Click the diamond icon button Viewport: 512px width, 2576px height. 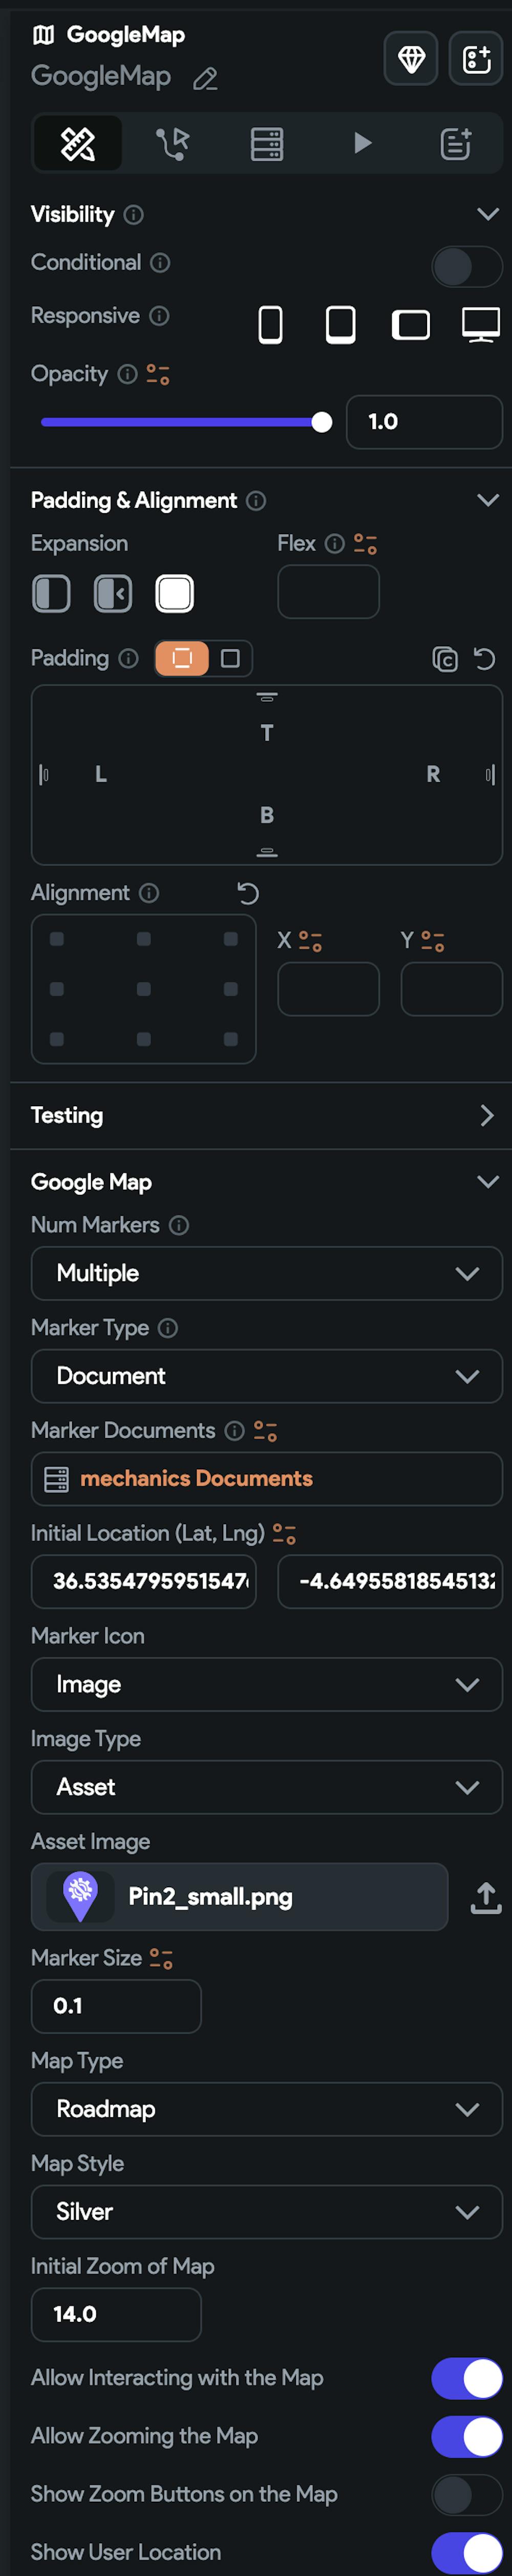(410, 59)
